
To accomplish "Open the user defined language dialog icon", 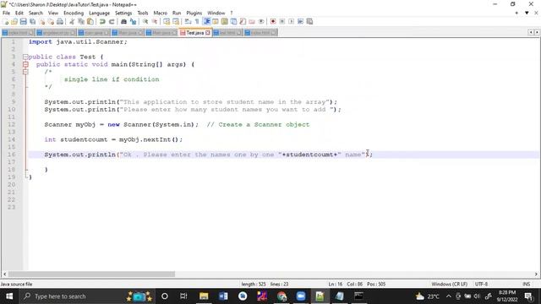I will coord(215,21).
